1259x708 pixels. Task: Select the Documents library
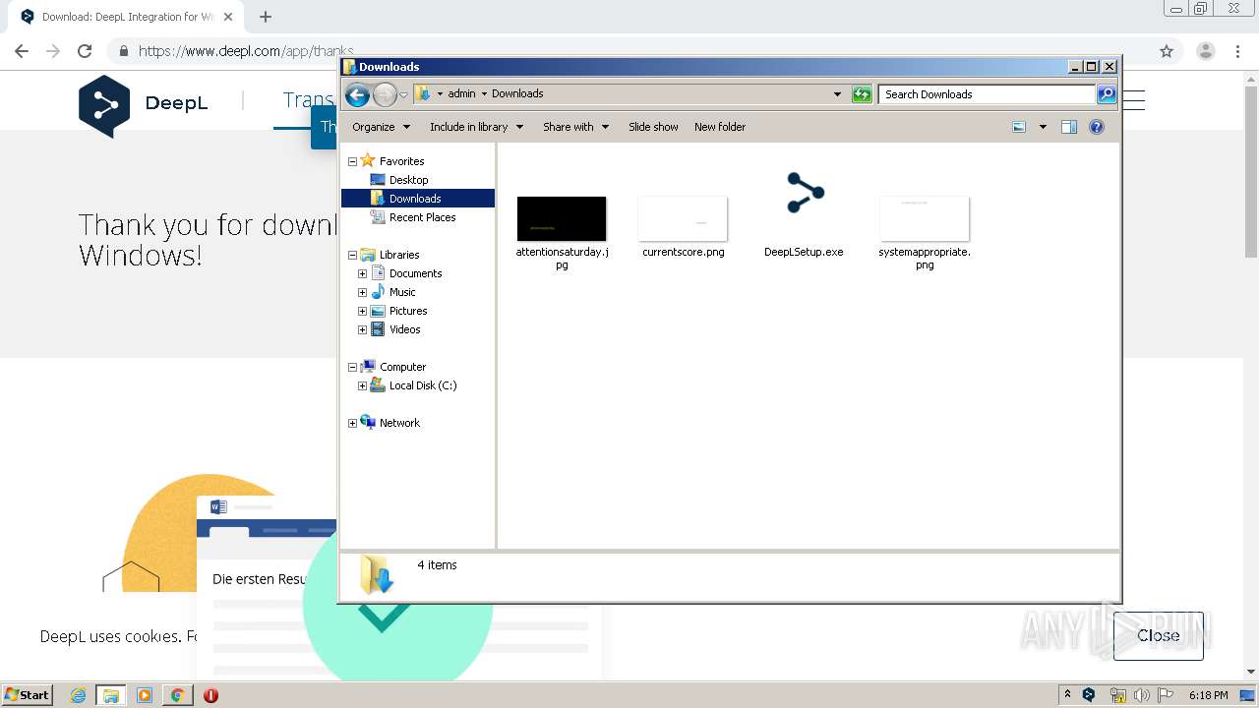tap(415, 273)
